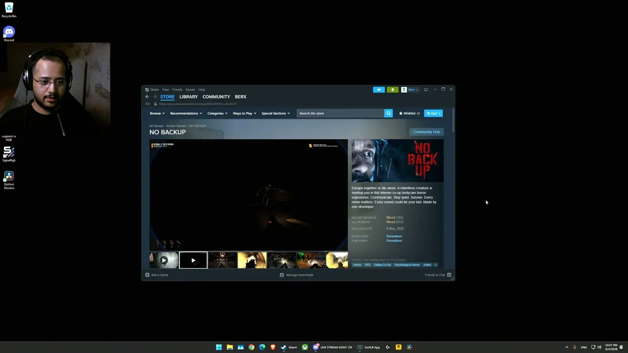
Task: Select the Online Co-Op tag
Action: [383, 265]
